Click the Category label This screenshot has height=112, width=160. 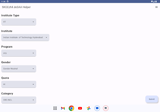pyautogui.click(x=7, y=94)
